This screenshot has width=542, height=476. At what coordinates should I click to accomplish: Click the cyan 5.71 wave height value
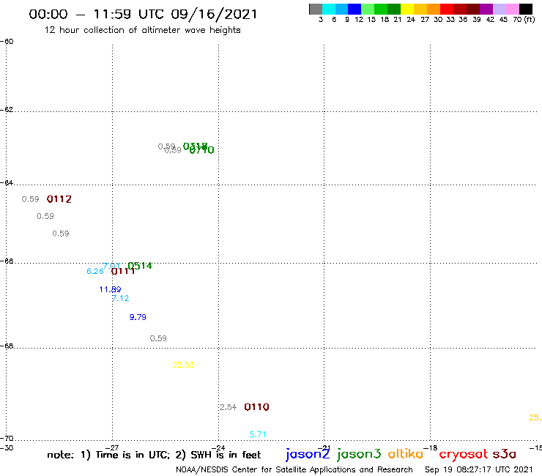[258, 434]
